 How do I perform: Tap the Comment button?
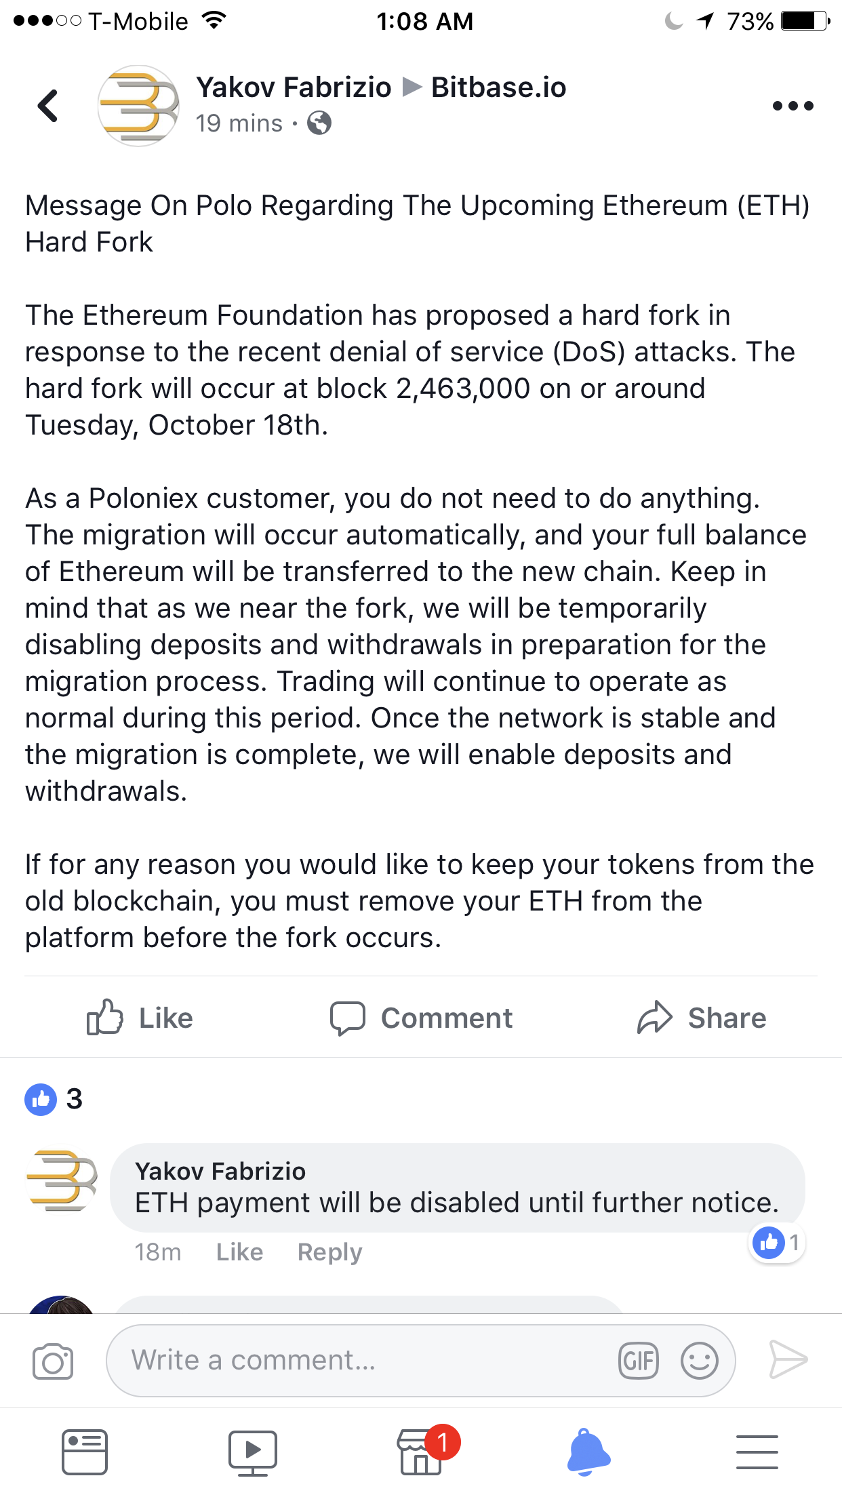(421, 1018)
